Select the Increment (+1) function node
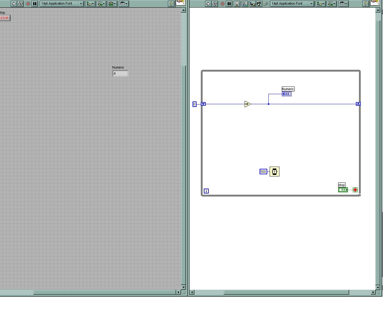The image size is (390, 312). click(248, 104)
